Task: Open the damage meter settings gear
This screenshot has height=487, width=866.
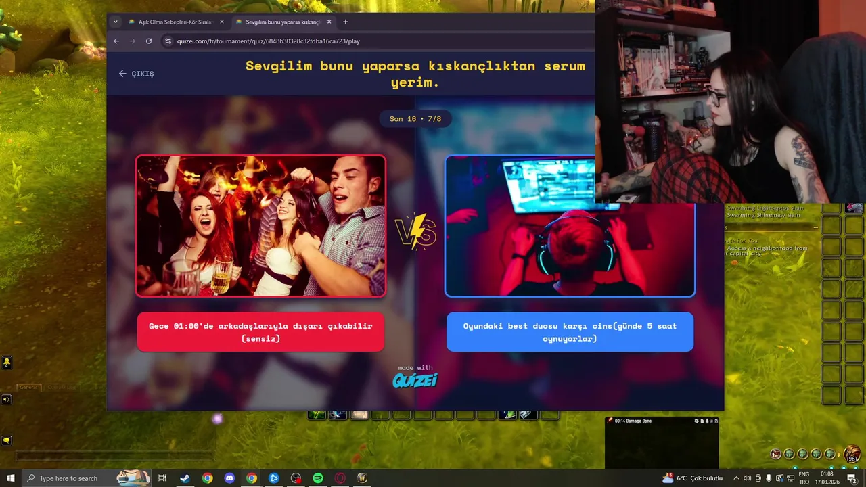Action: coord(697,421)
